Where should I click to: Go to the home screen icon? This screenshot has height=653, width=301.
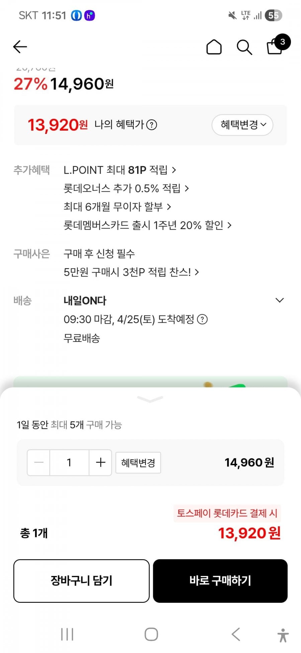click(214, 47)
